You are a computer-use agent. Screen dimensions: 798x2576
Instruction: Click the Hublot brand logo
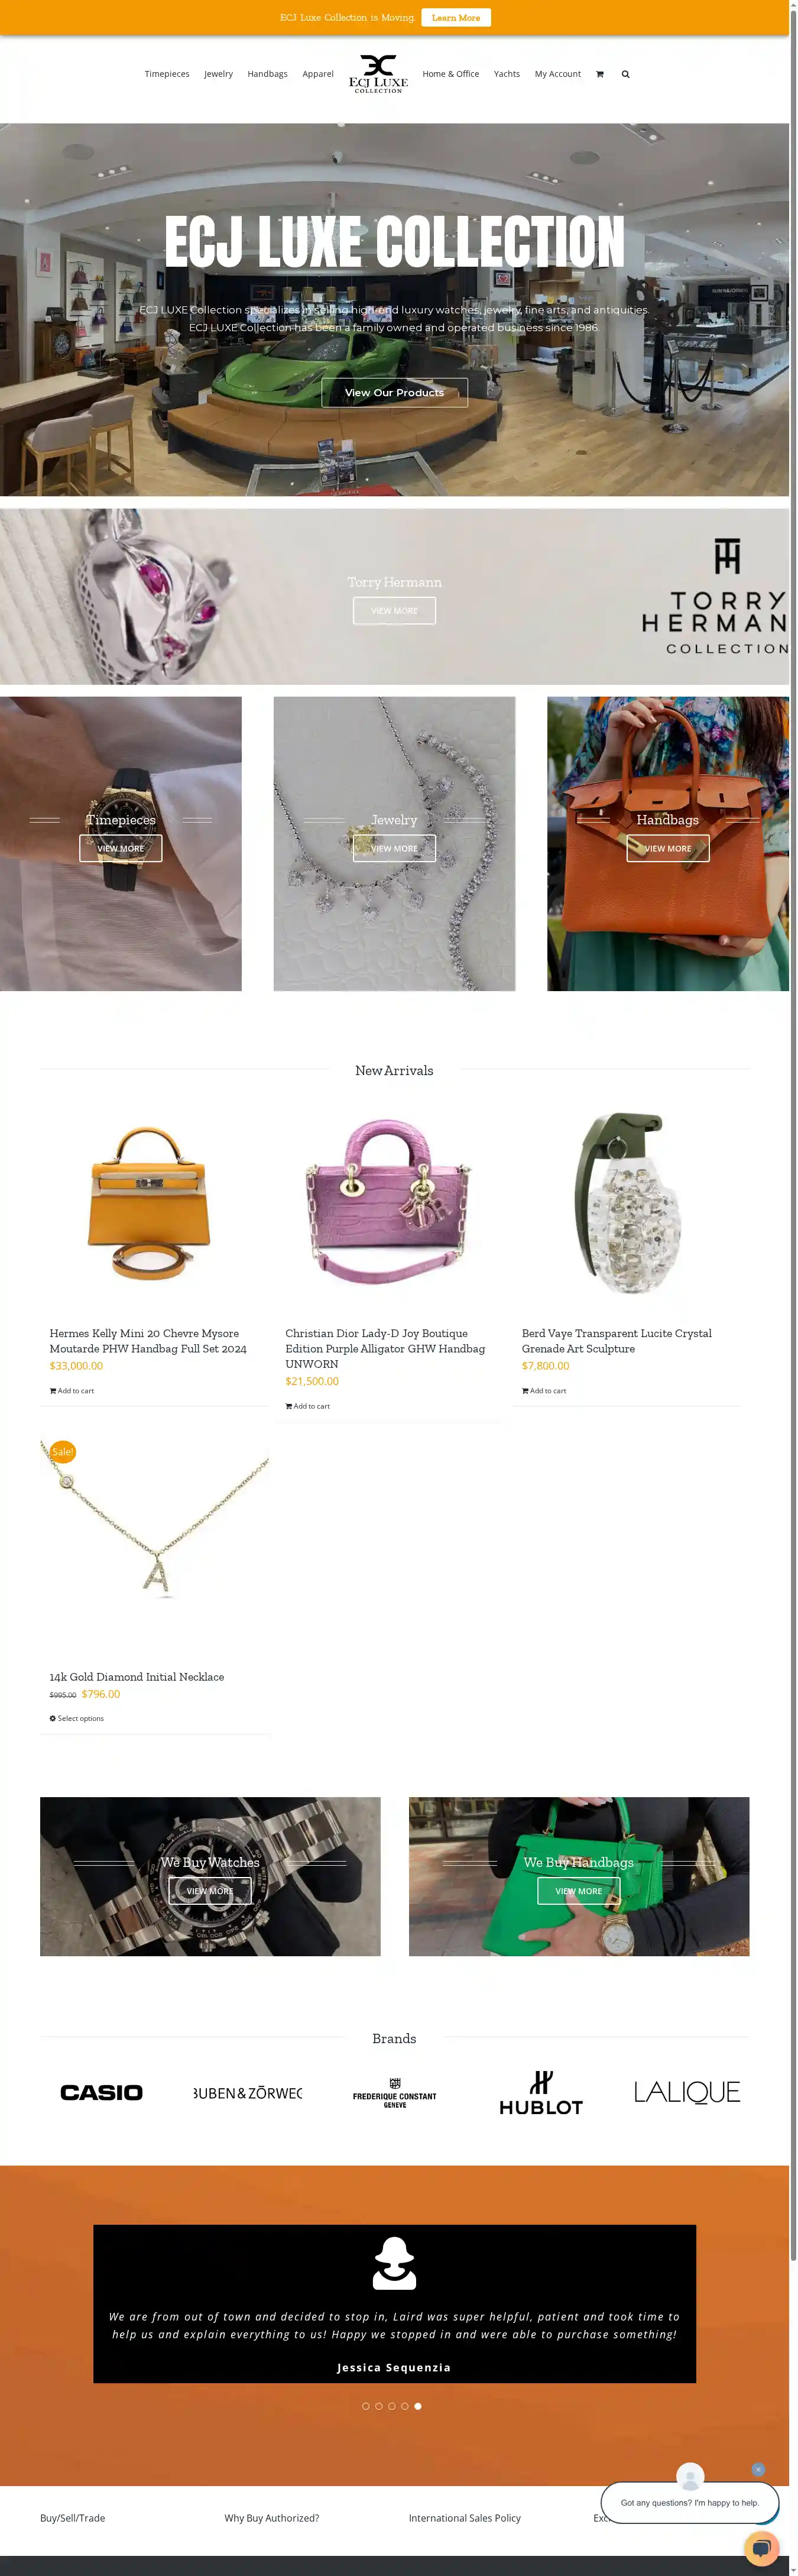[541, 2093]
